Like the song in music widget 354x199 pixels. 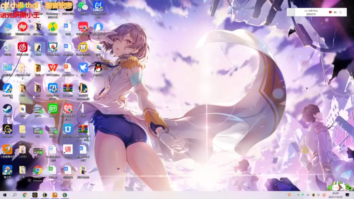click(330, 12)
